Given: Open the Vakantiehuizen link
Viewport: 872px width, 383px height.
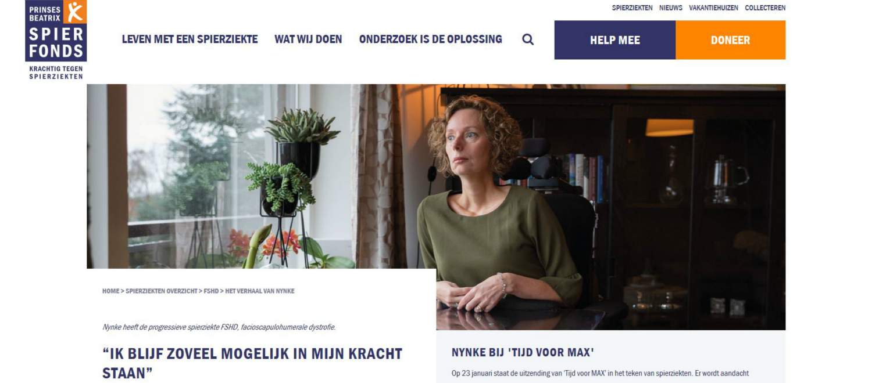Looking at the screenshot, I should click(713, 8).
